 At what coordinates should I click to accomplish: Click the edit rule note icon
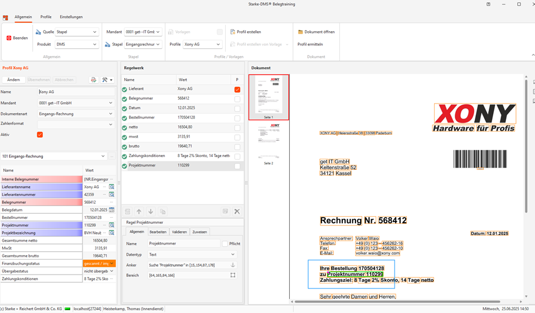click(225, 212)
